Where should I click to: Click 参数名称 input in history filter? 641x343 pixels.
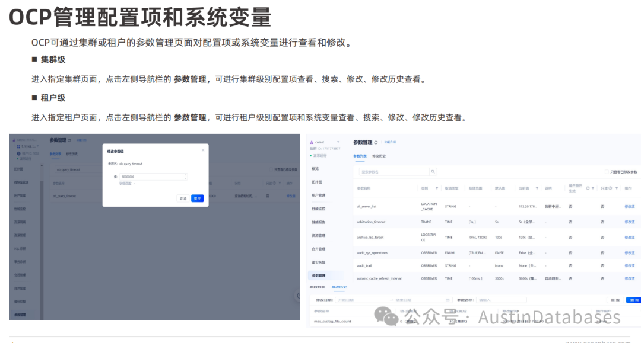501,300
